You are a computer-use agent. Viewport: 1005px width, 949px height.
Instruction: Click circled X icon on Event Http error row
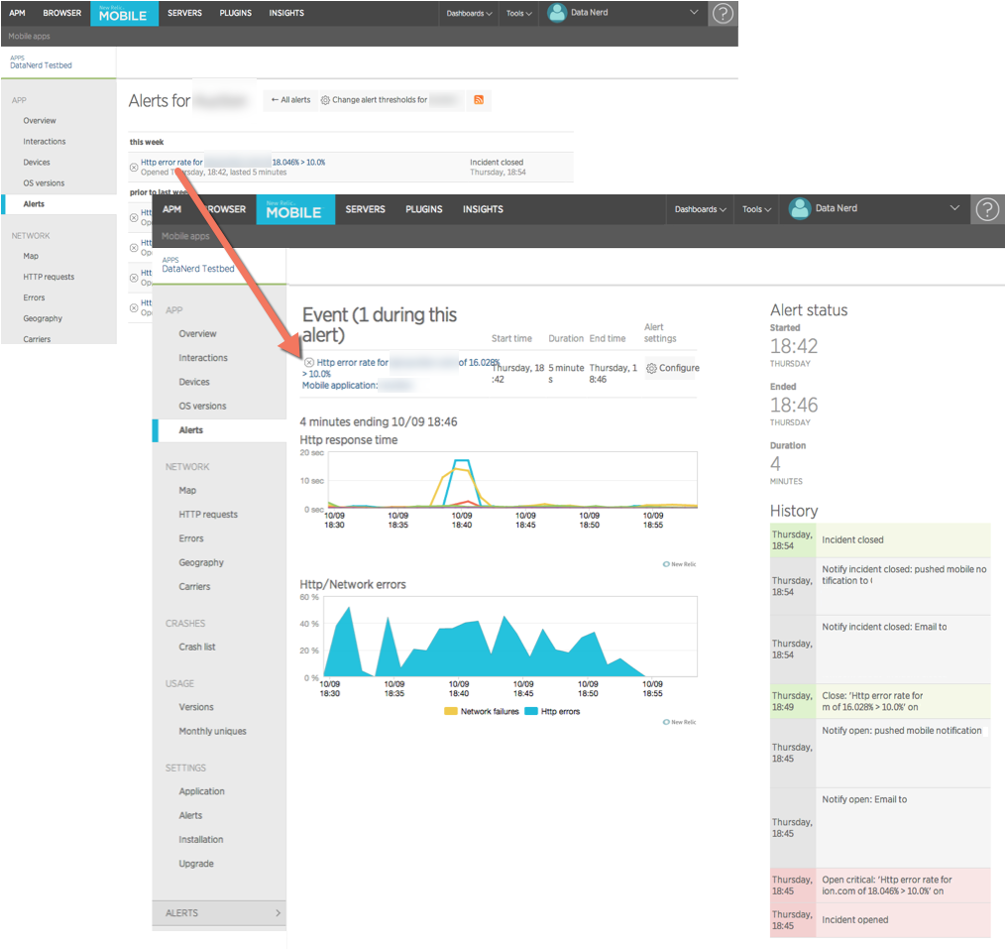pos(309,362)
